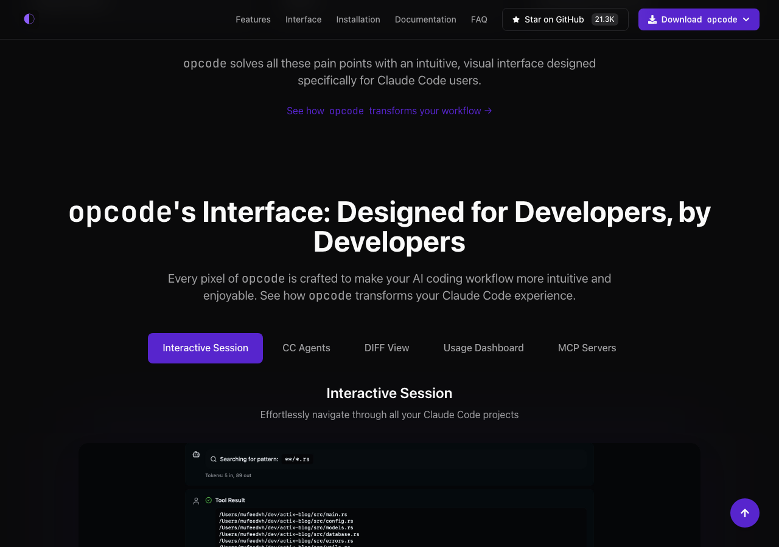This screenshot has width=779, height=547.
Task: Click the scroll-to-top arrow button
Action: tap(744, 512)
